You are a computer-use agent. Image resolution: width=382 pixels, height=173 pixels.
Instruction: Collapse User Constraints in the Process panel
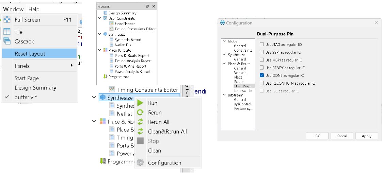tap(100, 18)
